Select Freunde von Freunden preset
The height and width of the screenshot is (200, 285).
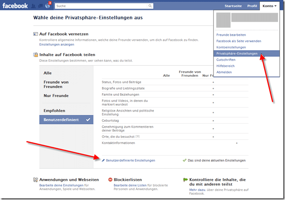(56, 85)
